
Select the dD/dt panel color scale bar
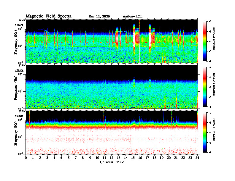(205, 87)
